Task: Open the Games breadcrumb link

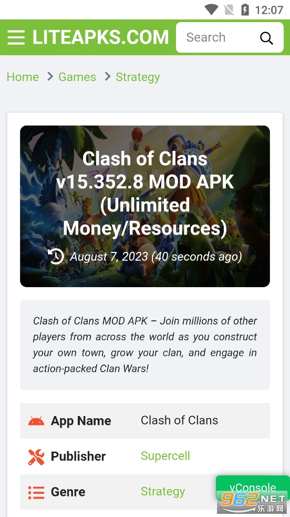Action: coord(77,77)
